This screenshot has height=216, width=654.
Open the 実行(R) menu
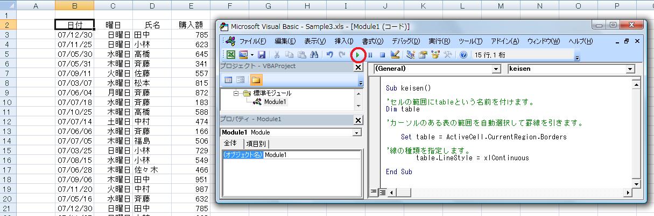[440, 41]
